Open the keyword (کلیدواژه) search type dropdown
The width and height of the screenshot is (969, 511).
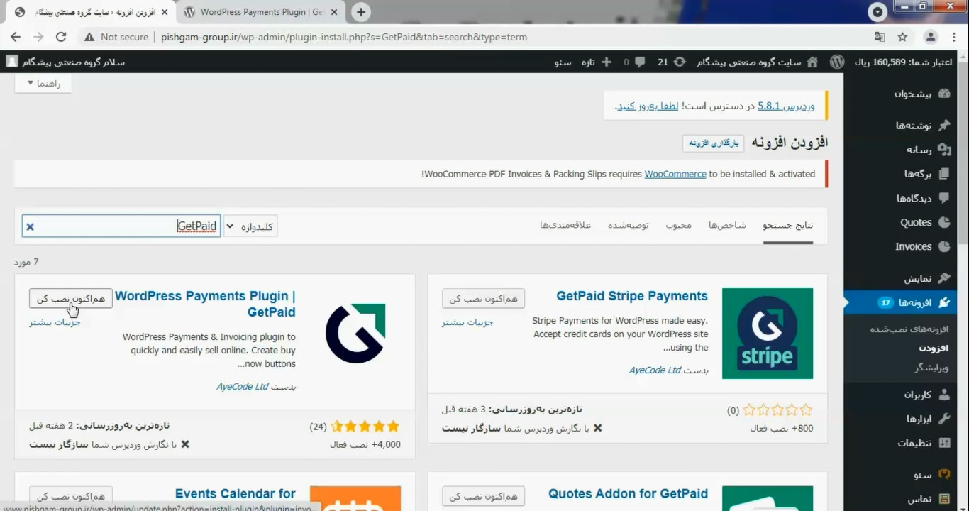click(x=250, y=226)
